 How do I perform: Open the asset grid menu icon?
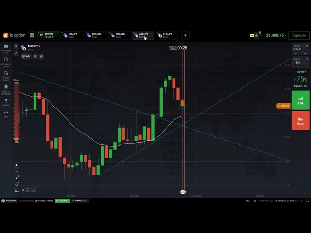(32, 35)
